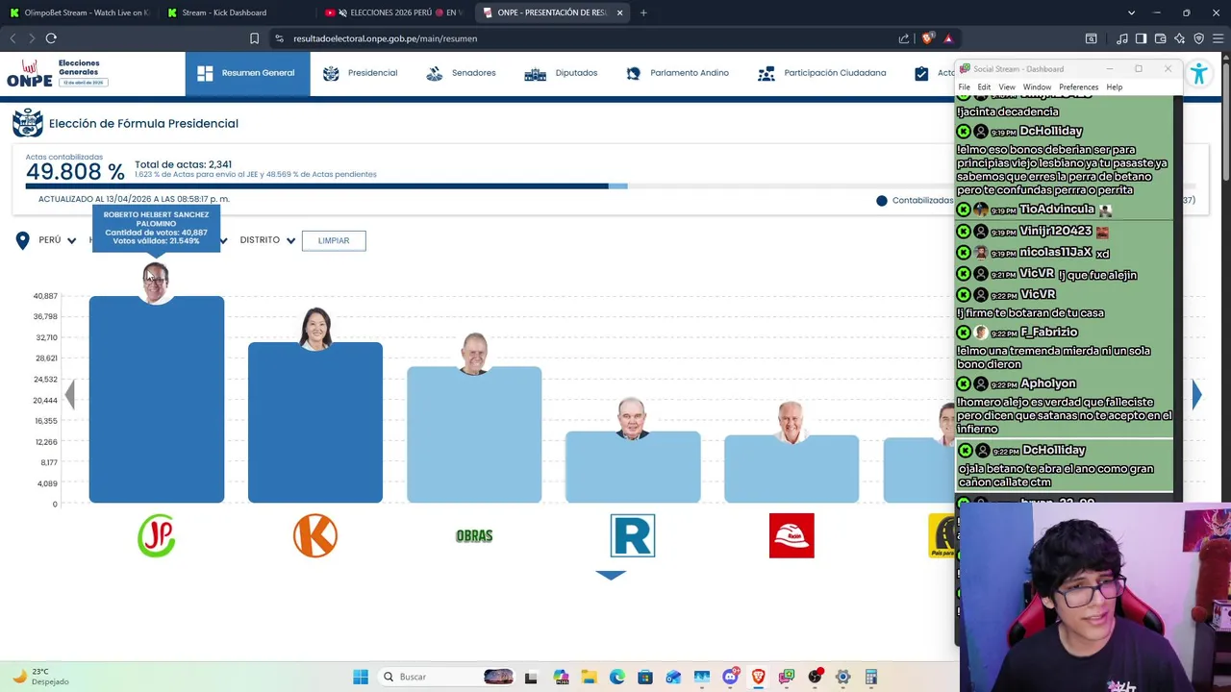The image size is (1231, 692).
Task: Bookmark this page
Action: (x=254, y=38)
